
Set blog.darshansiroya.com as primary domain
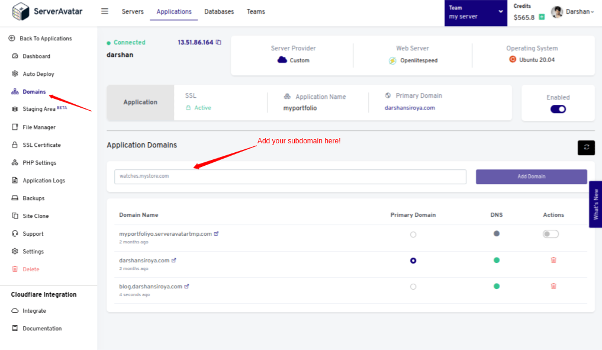(x=413, y=287)
